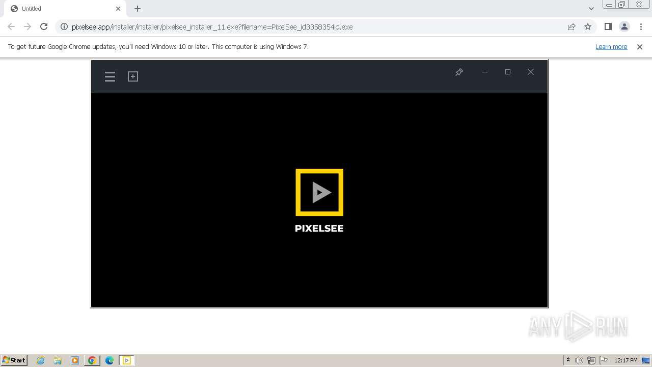
Task: Close the Untitled tab
Action: pyautogui.click(x=118, y=9)
